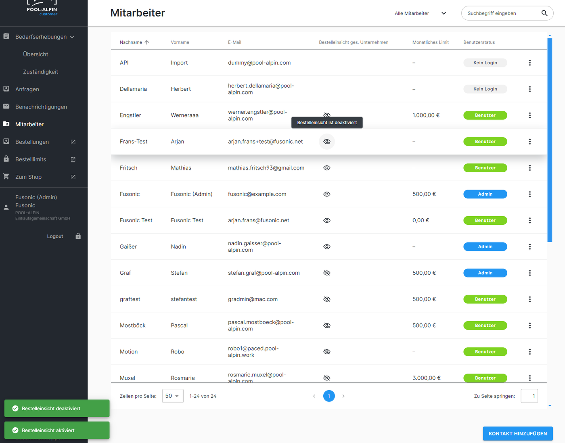The height and width of the screenshot is (443, 565).
Task: Open the three-dot menu for Engstler row
Action: point(529,115)
